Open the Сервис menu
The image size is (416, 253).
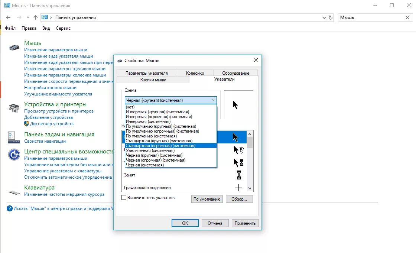pyautogui.click(x=63, y=28)
